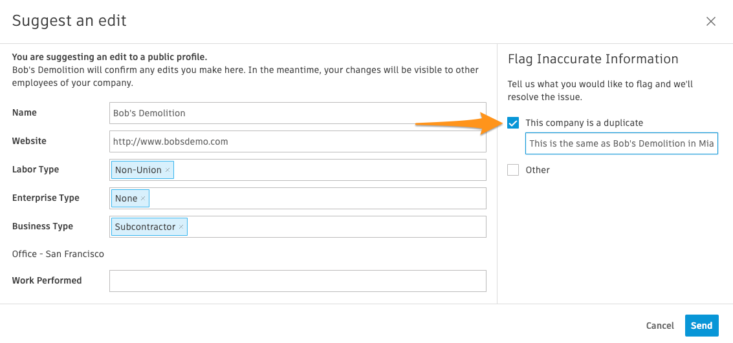The width and height of the screenshot is (733, 343).
Task: Click the 'Office - San Francisco' label
Action: coord(58,254)
